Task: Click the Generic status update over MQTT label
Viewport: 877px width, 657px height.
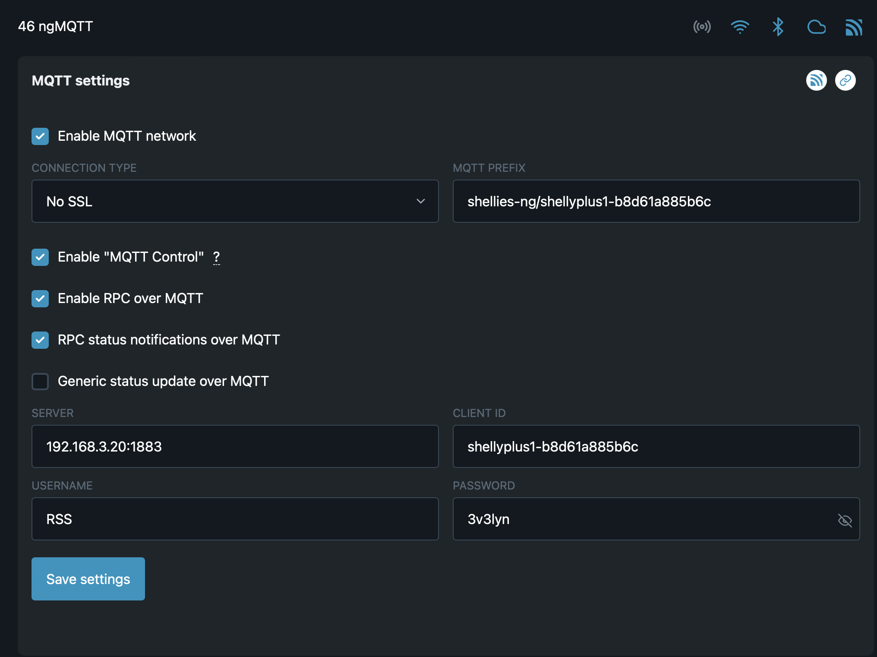Action: click(x=163, y=381)
